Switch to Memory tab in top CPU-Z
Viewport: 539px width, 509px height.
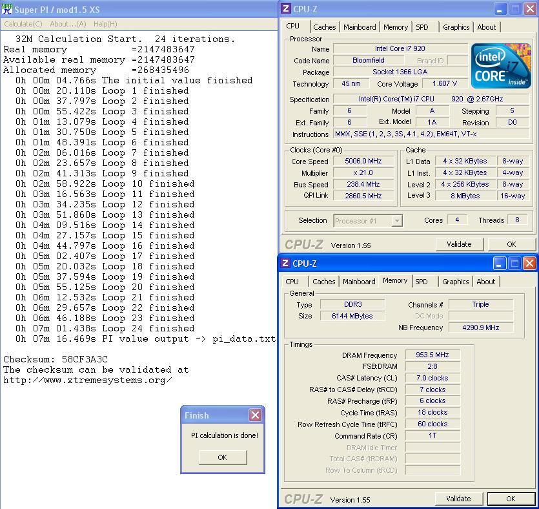click(x=396, y=27)
